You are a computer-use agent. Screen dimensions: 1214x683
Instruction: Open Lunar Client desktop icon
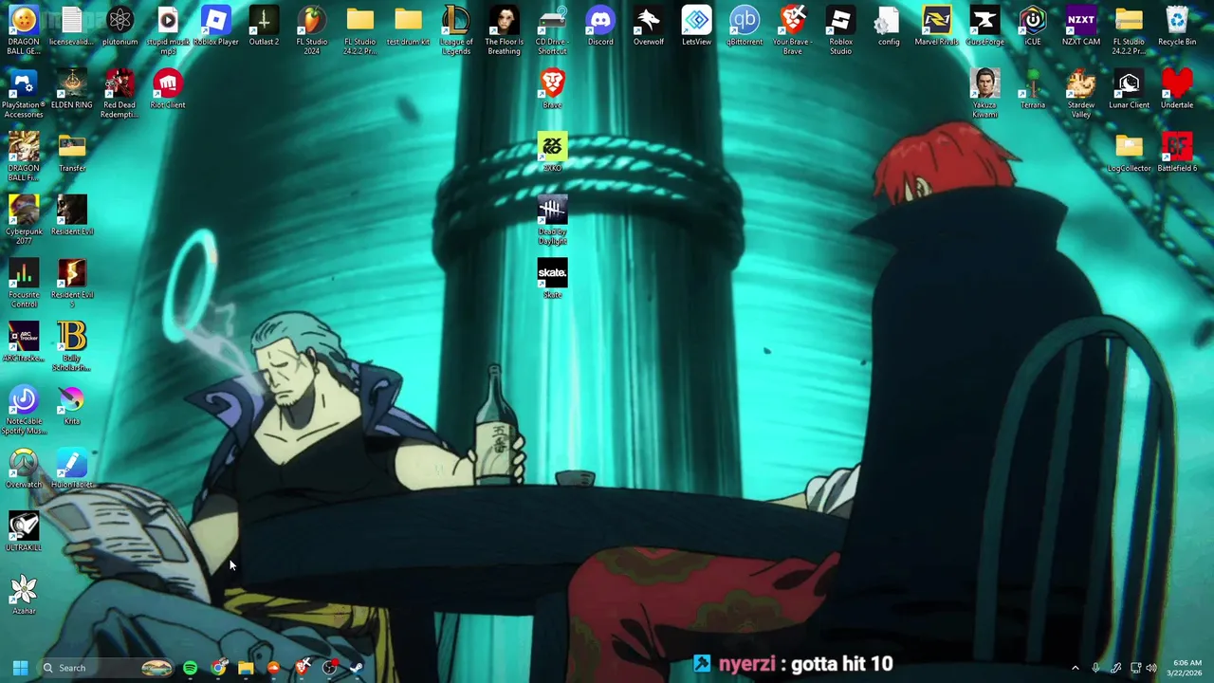1129,90
